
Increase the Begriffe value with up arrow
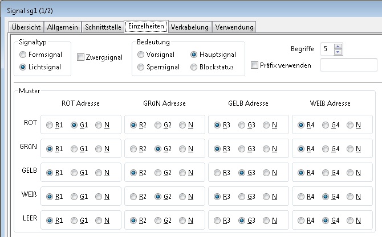coord(338,47)
